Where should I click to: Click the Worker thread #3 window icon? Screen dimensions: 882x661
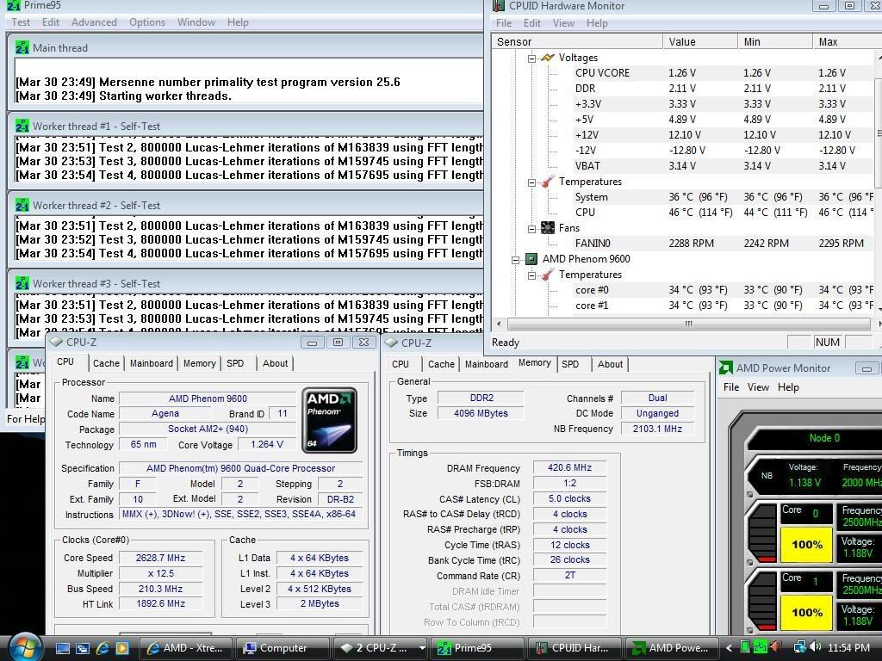[22, 283]
